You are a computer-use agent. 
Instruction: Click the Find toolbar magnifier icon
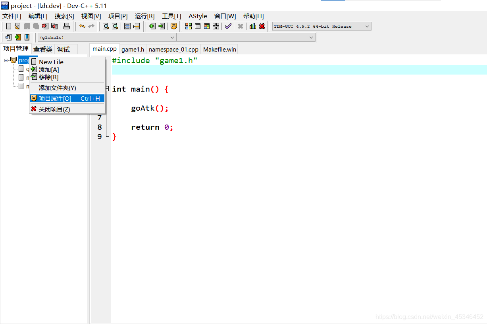click(105, 26)
